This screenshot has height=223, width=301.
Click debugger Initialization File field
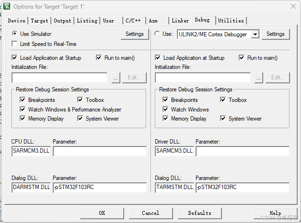pyautogui.click(x=203, y=78)
